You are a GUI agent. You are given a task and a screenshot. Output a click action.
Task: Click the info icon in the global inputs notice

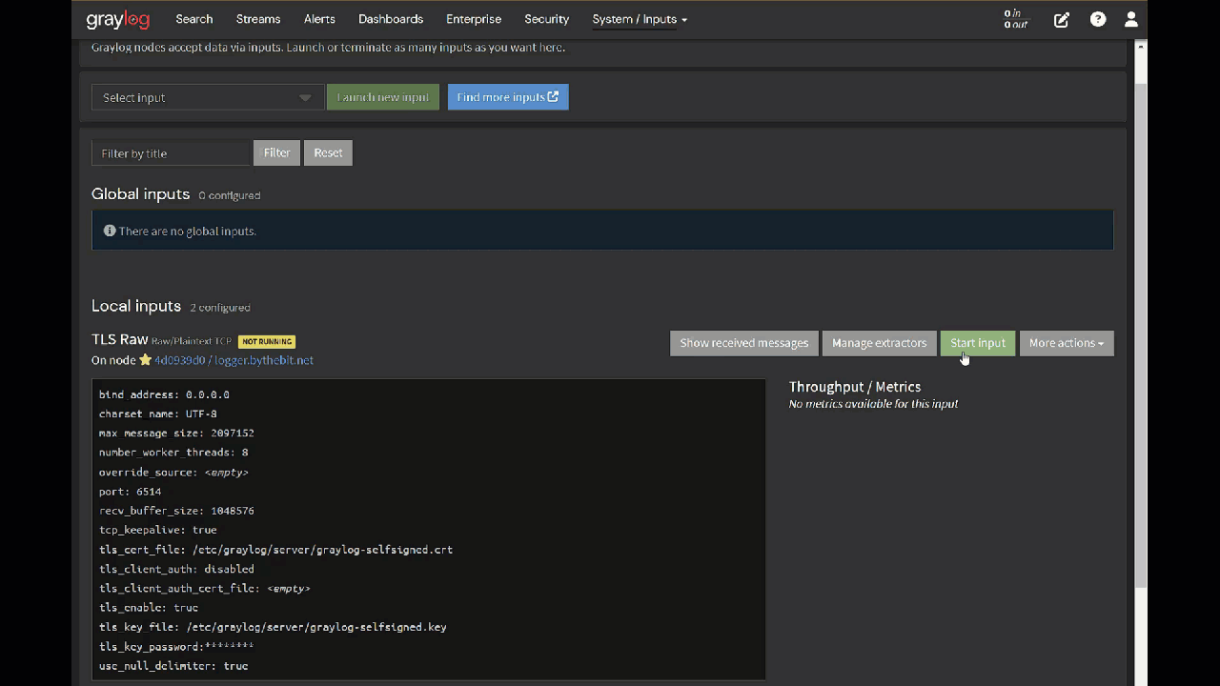coord(109,230)
